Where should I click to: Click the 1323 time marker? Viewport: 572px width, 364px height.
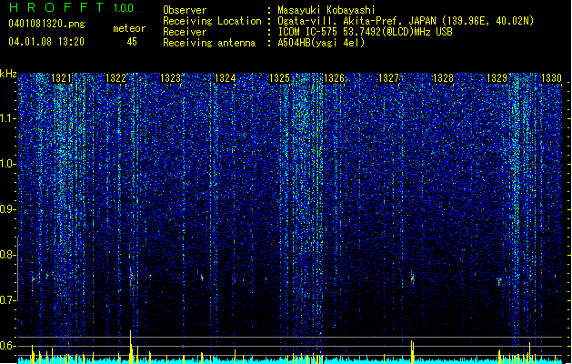[170, 78]
